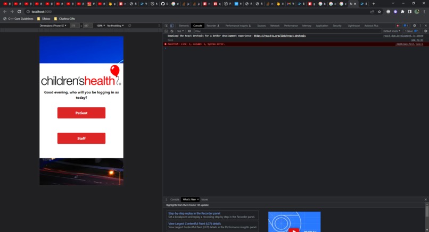Open the S&box bookmark folder
429x232 pixels.
pos(44,19)
